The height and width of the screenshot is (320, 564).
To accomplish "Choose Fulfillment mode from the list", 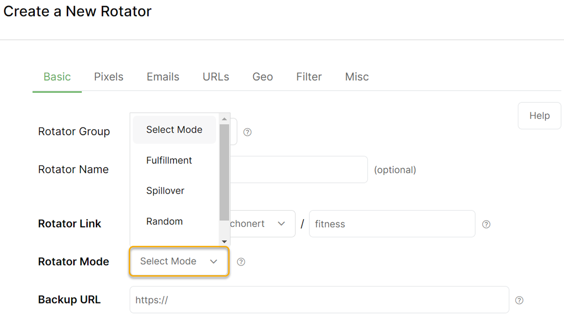I will [x=169, y=160].
